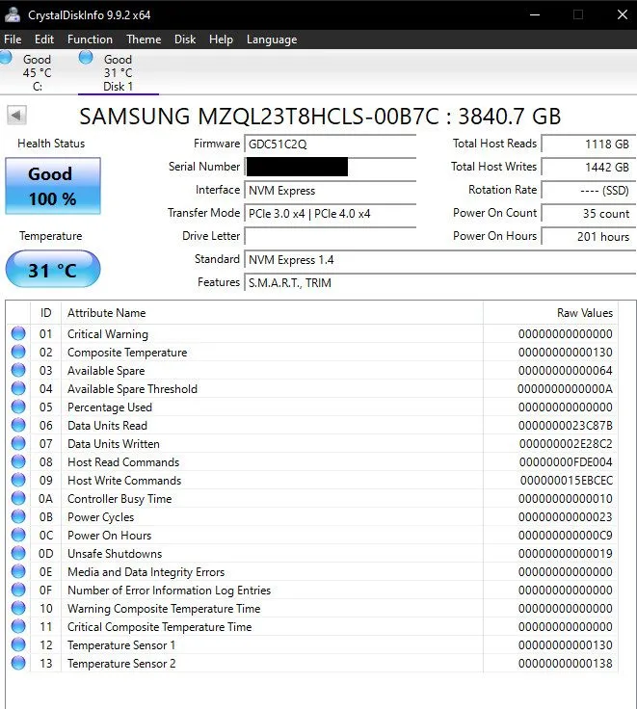637x709 pixels.
Task: Open the Help menu
Action: tap(221, 39)
